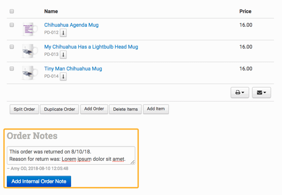The height and width of the screenshot is (195, 282).
Task: Check the Chihuahua Agenda Mug row checkbox
Action: pyautogui.click(x=12, y=25)
